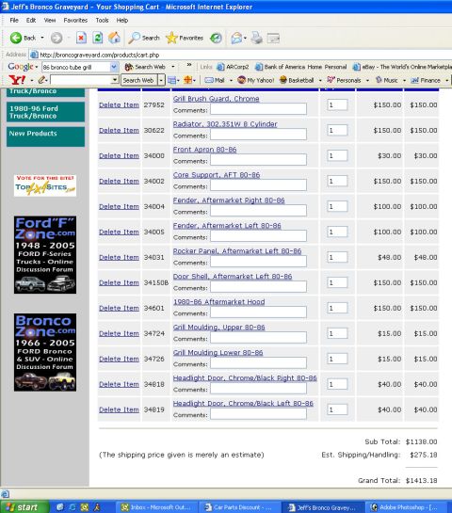Click the Ford F Zone.com banner

45,255
